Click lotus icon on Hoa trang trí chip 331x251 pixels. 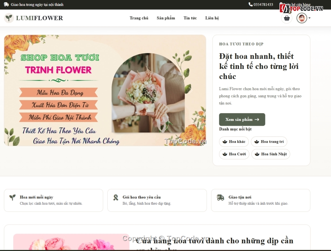[x=257, y=142]
